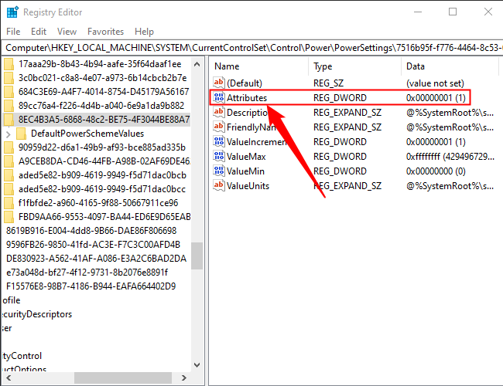This screenshot has height=386, width=503.
Task: Click folder icon of selected key 8EC4B3A5-6868-48c2
Action: coord(9,120)
